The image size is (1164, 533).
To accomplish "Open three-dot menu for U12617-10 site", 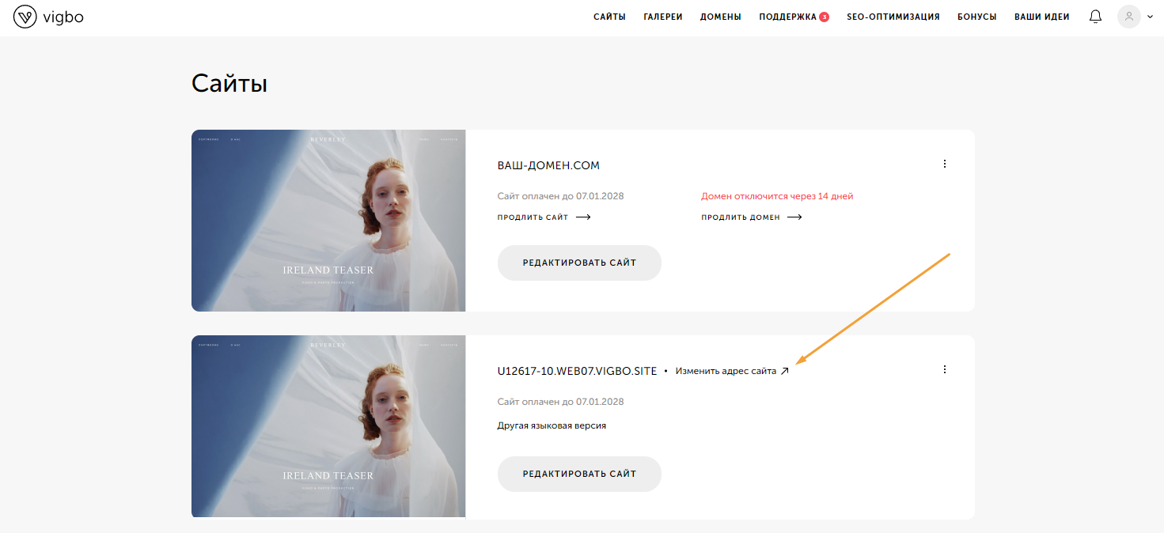I will pyautogui.click(x=944, y=369).
